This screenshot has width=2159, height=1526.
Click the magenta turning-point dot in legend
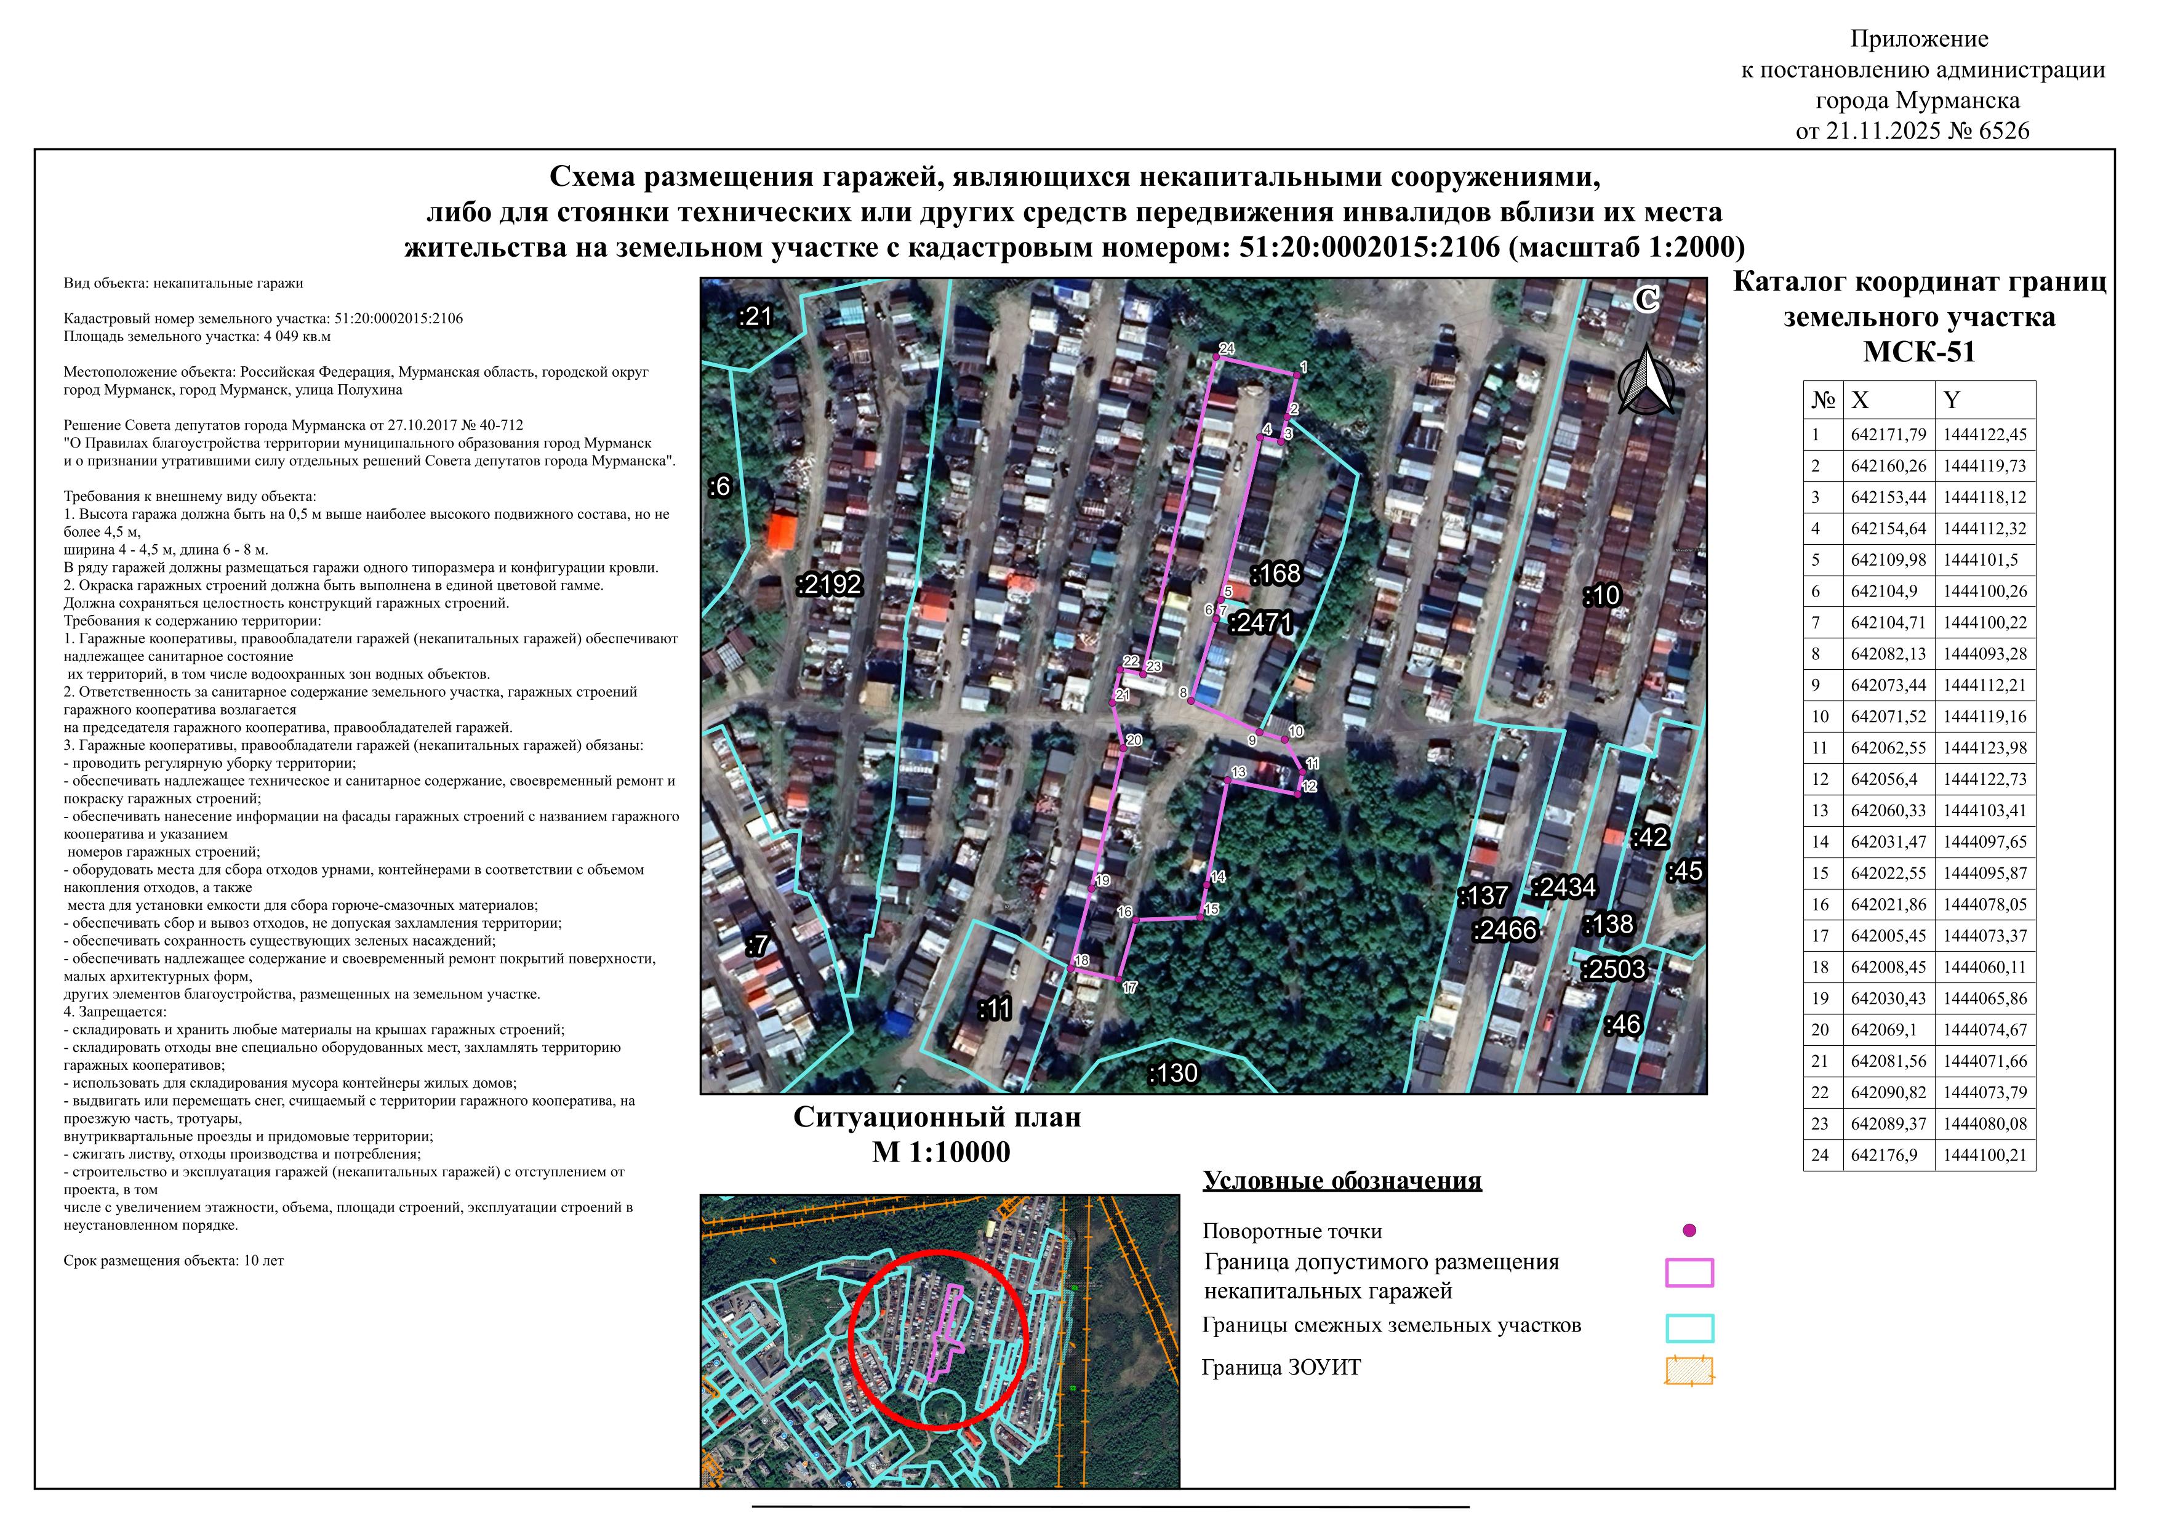click(x=1689, y=1230)
